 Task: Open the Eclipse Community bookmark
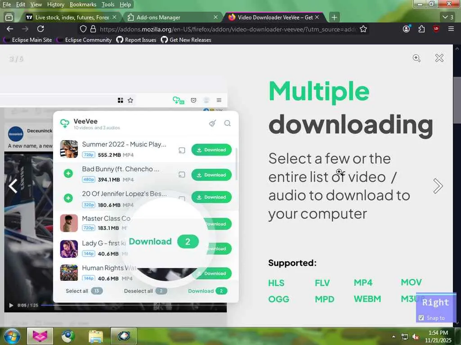[84, 40]
